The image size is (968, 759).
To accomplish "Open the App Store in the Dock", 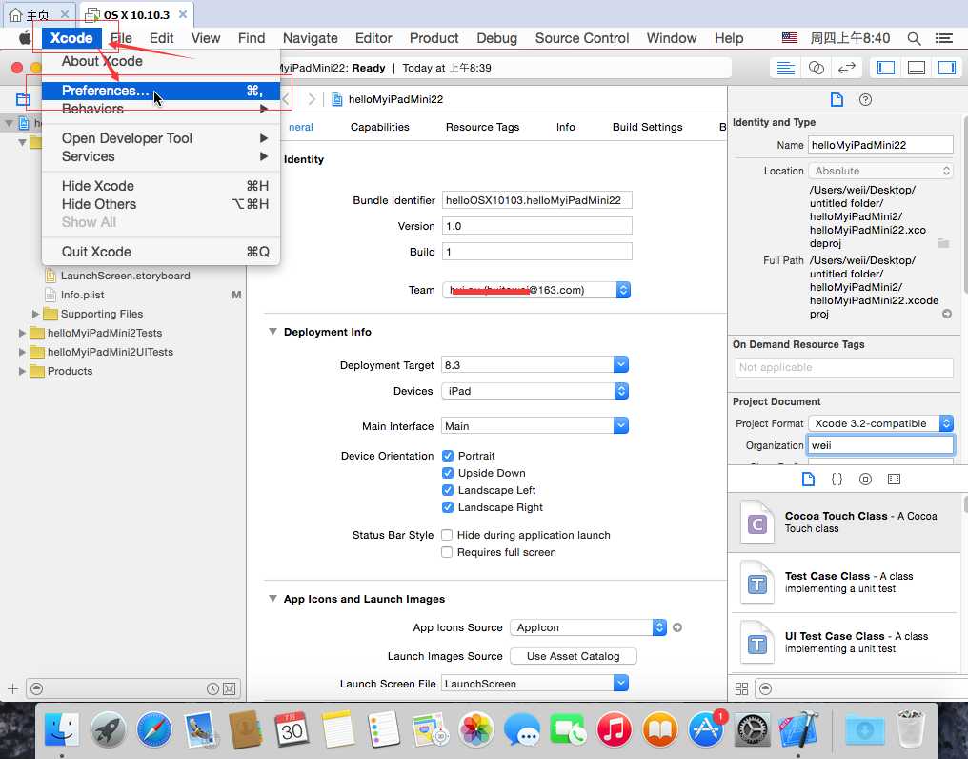I will 706,730.
